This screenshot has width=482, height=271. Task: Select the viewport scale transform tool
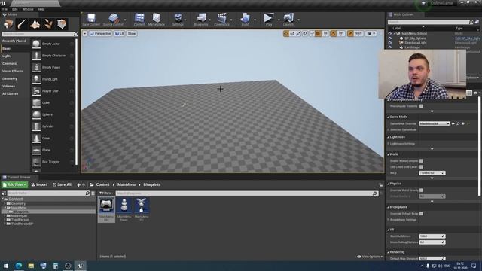[x=298, y=33]
